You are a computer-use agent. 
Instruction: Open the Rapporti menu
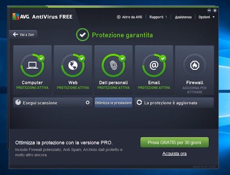tap(156, 17)
